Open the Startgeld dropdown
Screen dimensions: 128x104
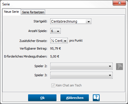[x=71, y=21]
